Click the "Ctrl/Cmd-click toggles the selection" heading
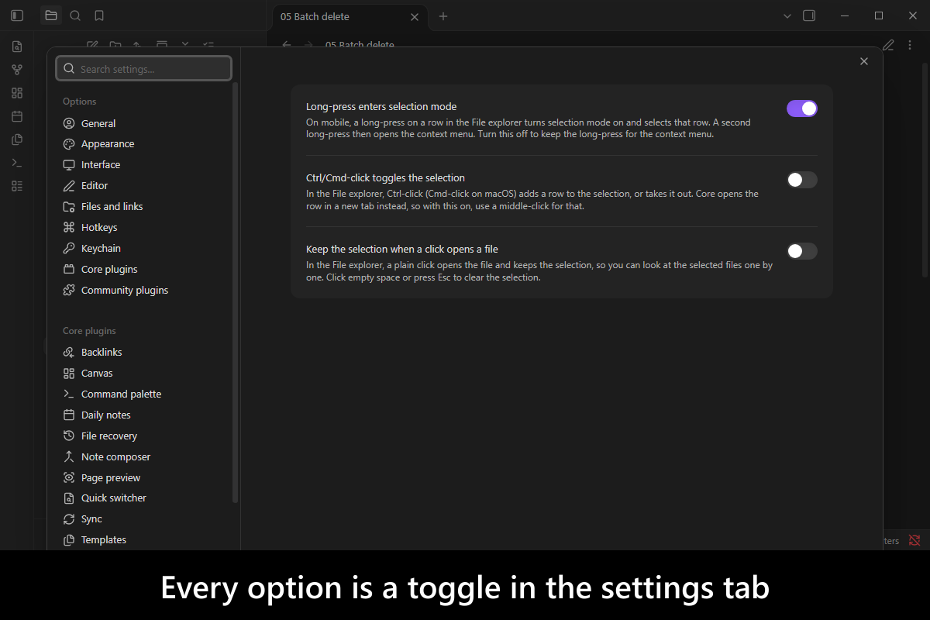 coord(385,178)
